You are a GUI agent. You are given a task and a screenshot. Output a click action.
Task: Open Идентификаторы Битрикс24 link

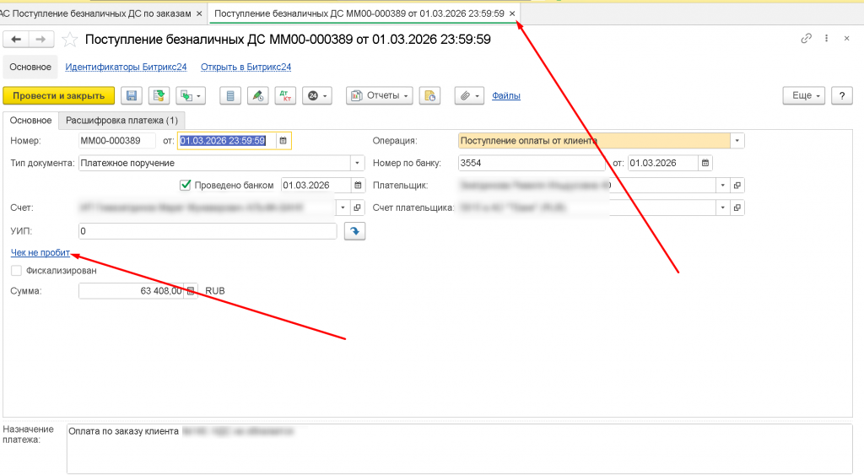126,67
